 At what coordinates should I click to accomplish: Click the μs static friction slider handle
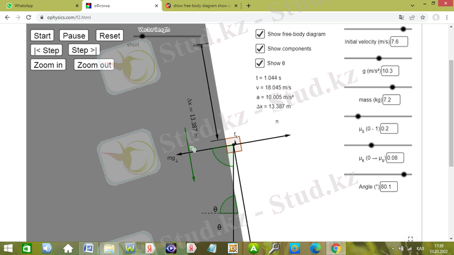[358, 116]
